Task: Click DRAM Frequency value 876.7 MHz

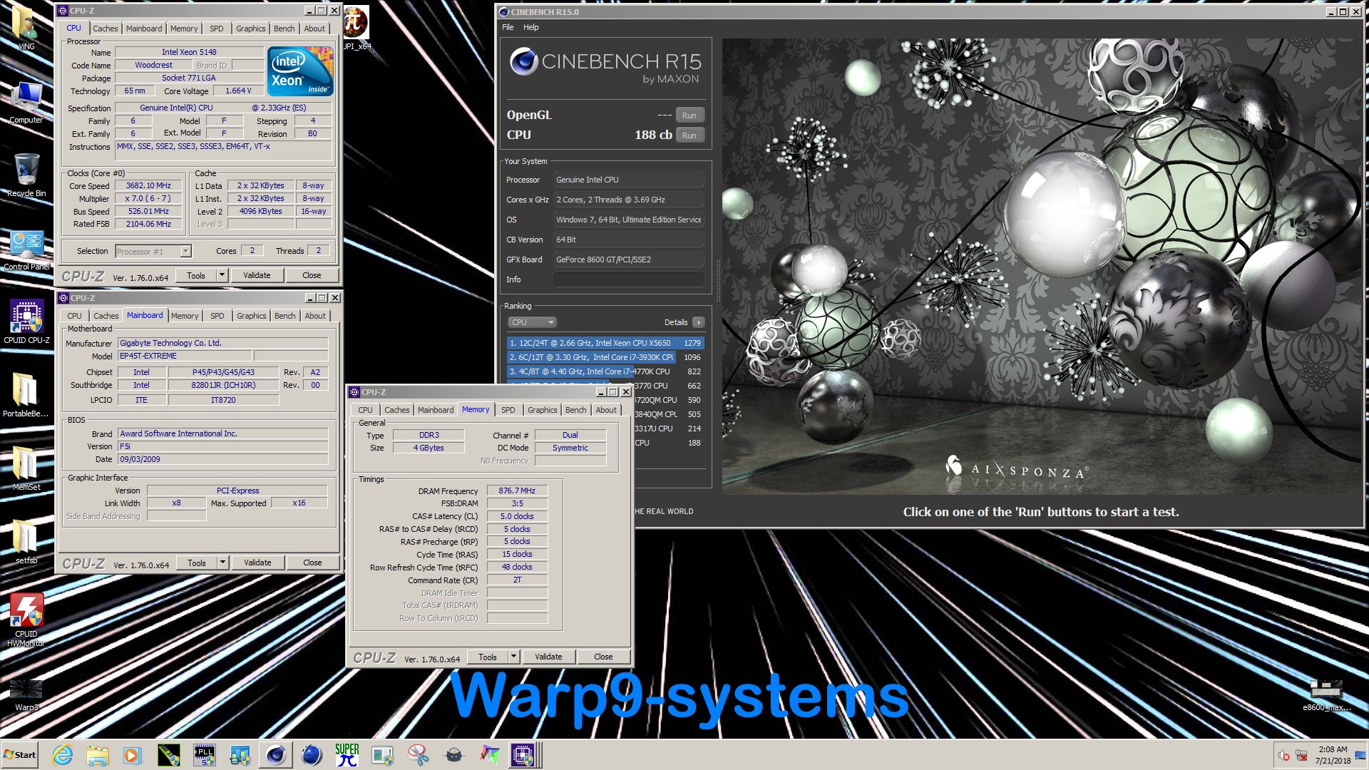Action: coord(517,491)
